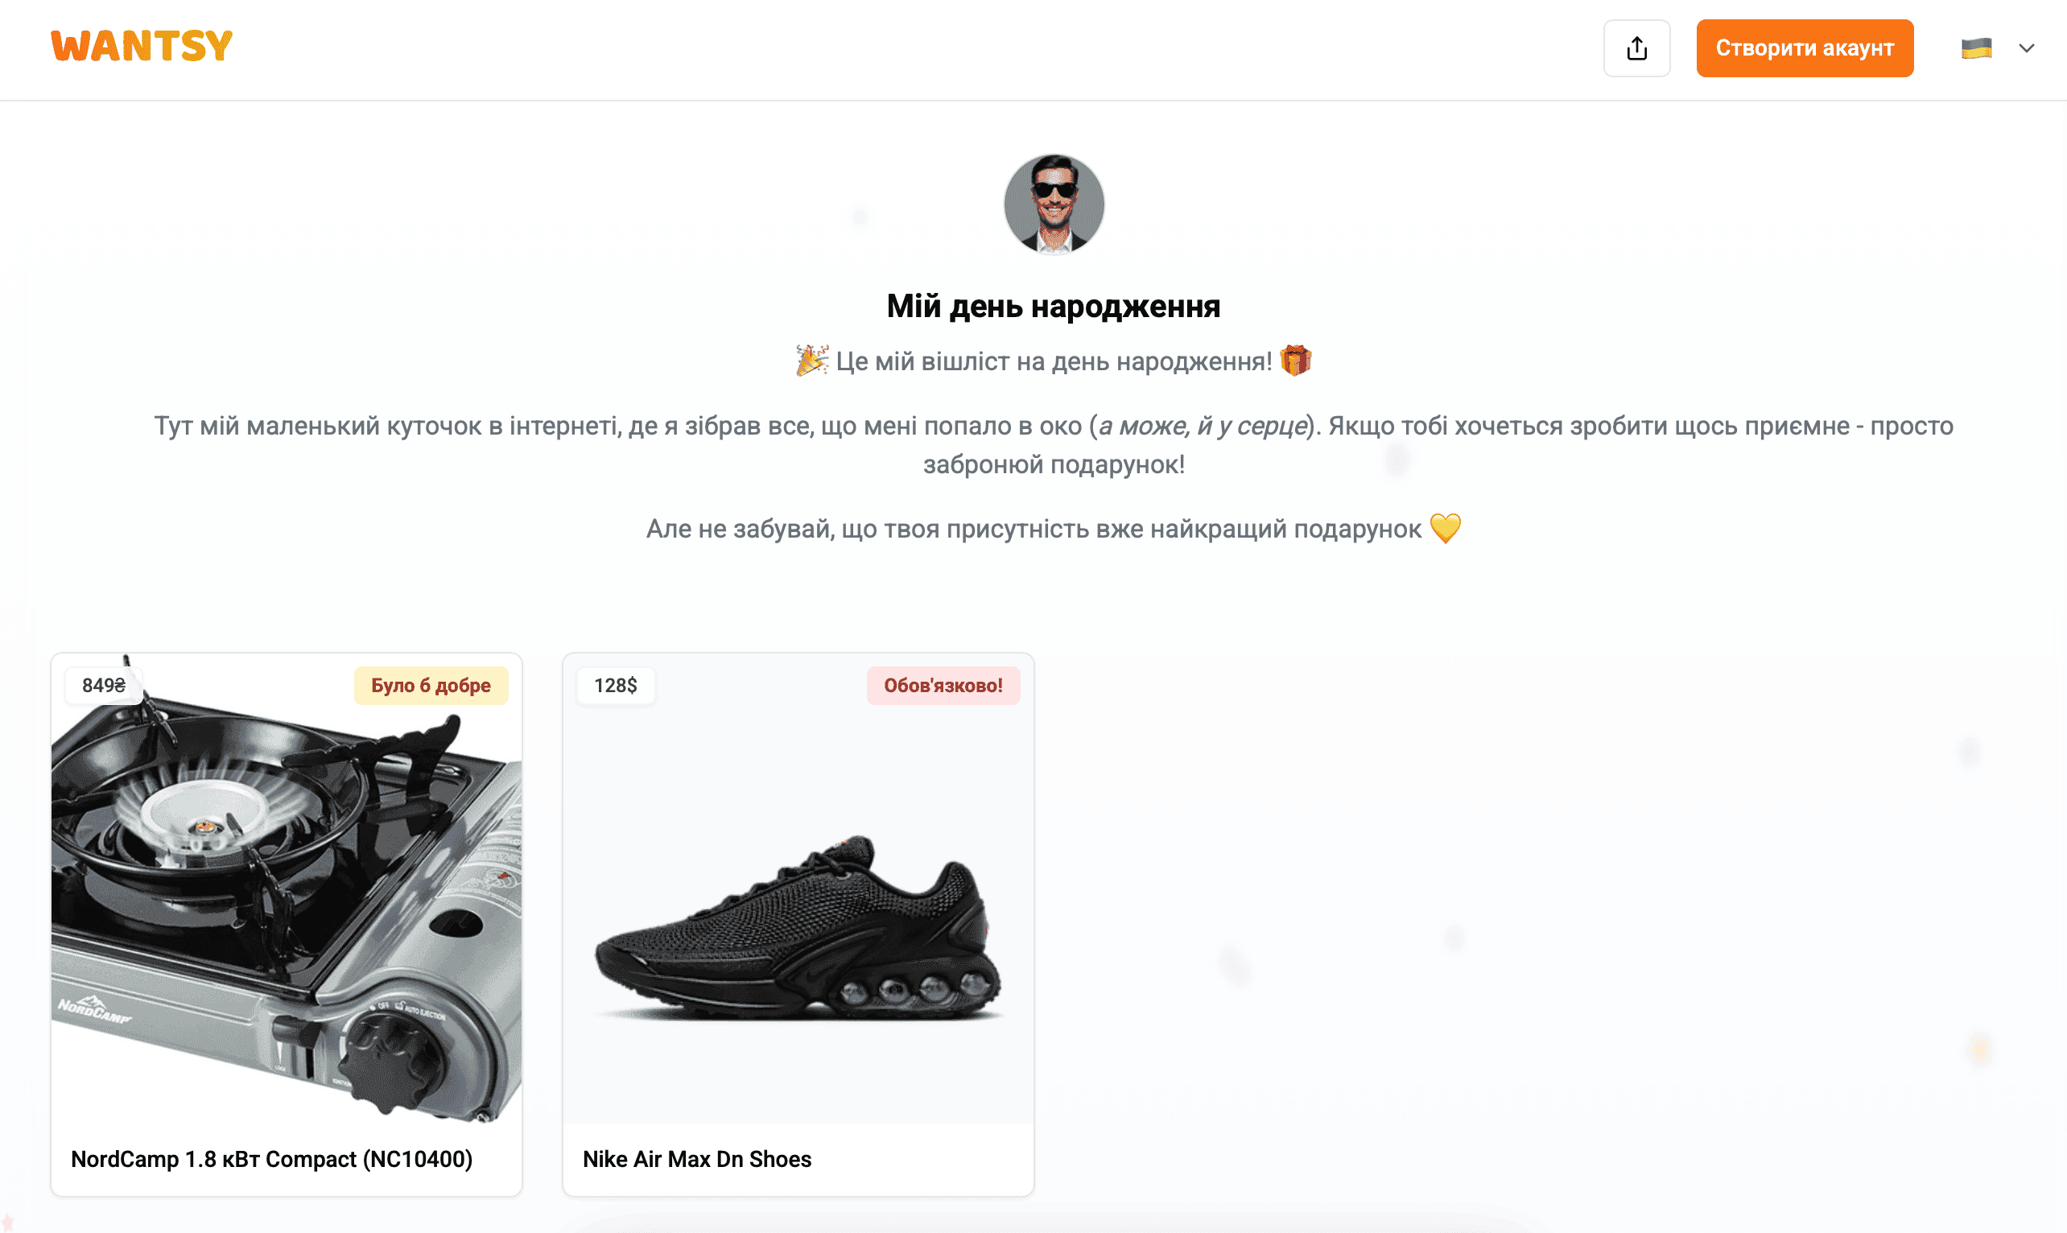Click the 849₴ price tag
Screen dimensions: 2067x1233
pyautogui.click(x=104, y=686)
